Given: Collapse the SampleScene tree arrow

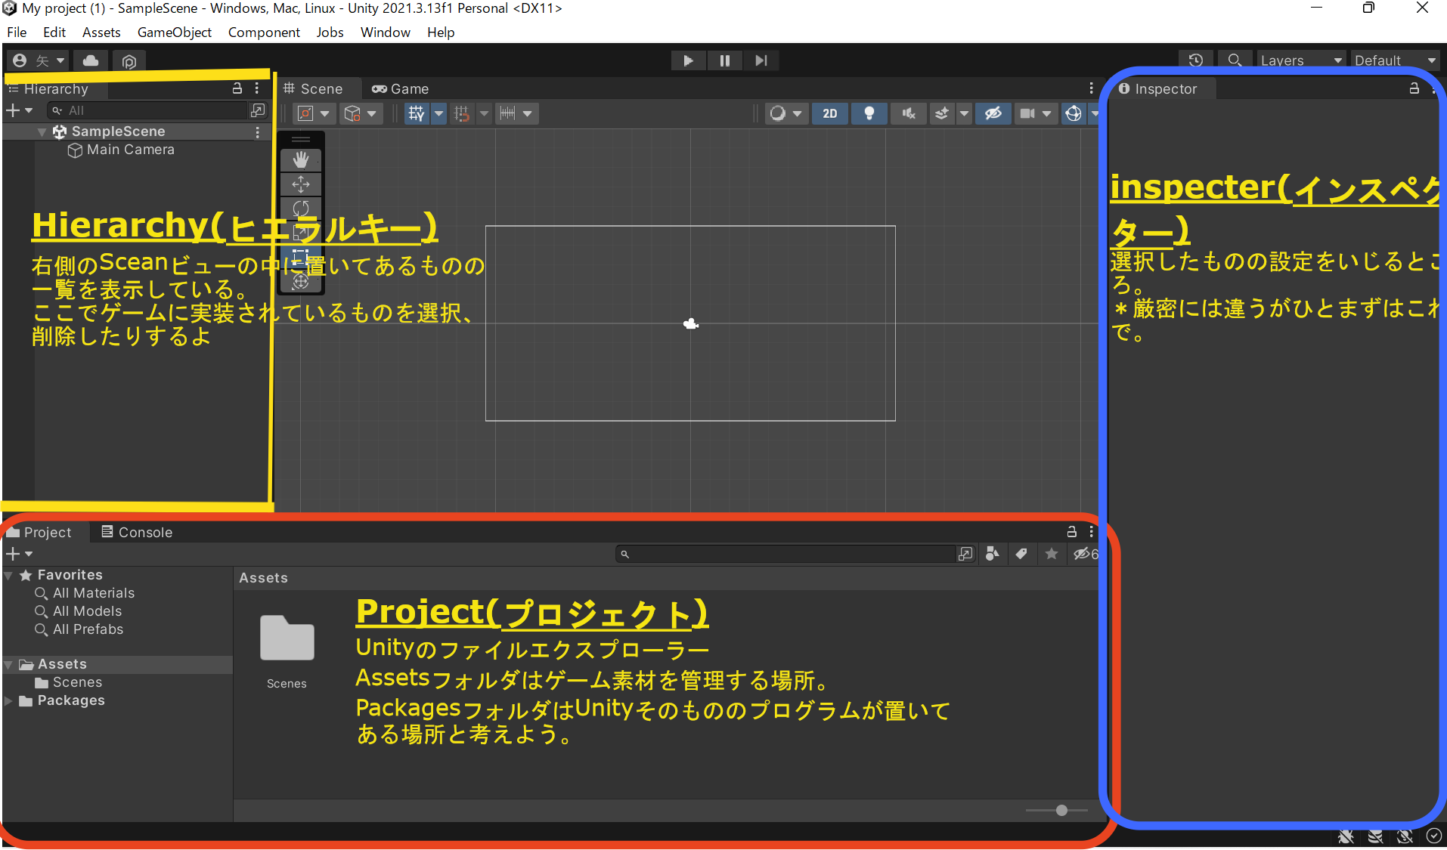Looking at the screenshot, I should coord(42,132).
